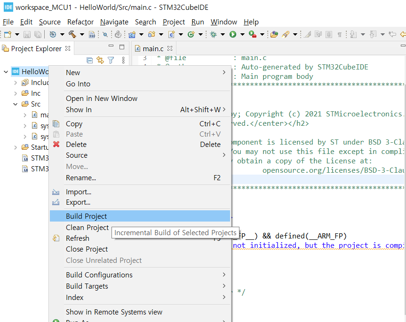This screenshot has height=322, width=406.
Task: Close the main.c editor tab
Action: tap(170, 48)
